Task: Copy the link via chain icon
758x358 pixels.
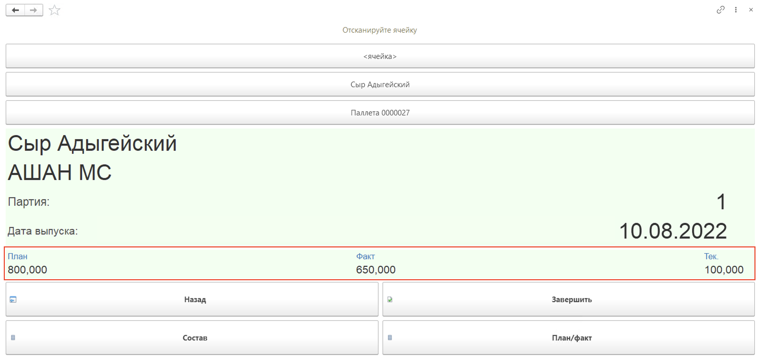Action: tap(720, 10)
